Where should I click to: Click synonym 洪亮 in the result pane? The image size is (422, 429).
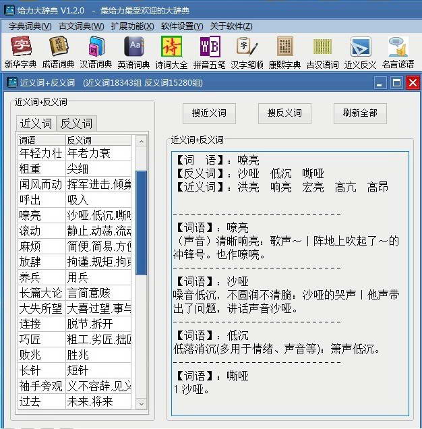click(x=248, y=188)
